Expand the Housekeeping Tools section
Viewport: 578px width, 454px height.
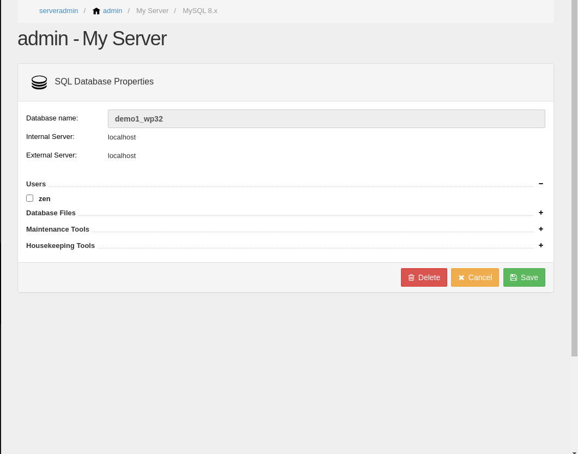click(541, 245)
